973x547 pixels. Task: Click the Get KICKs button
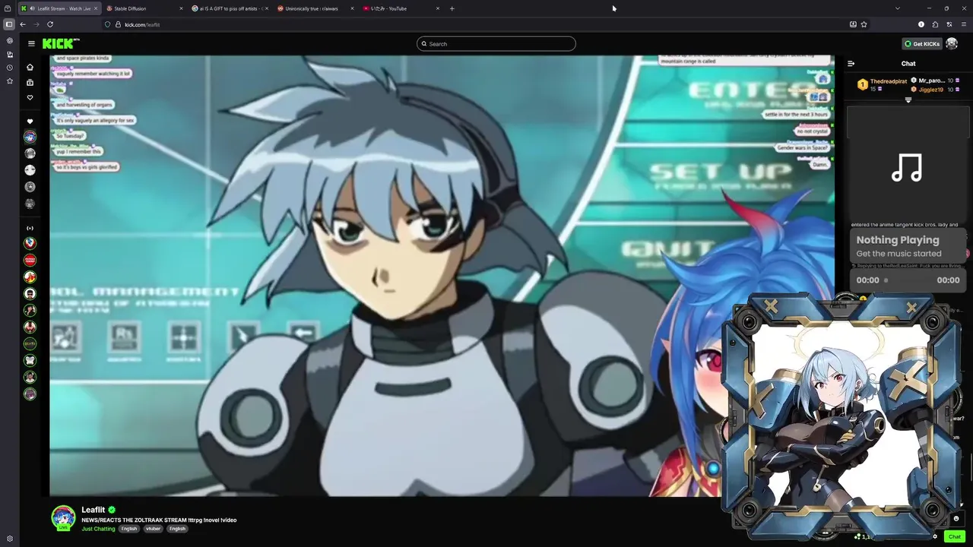[921, 44]
